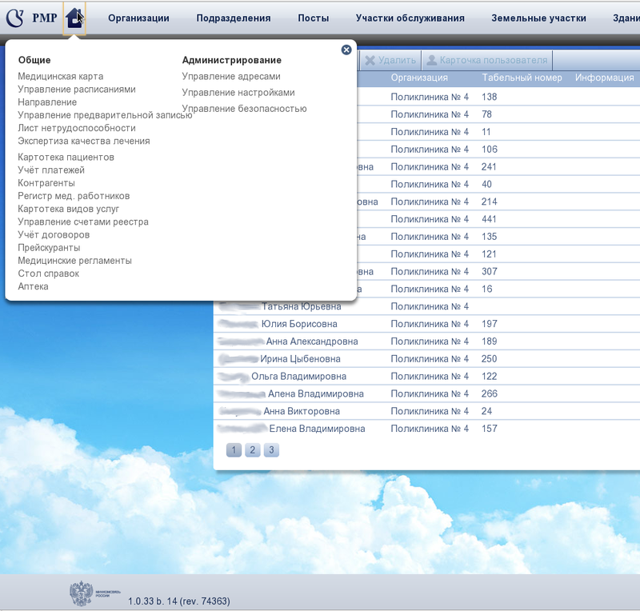Open Прейскуранты module

49,248
